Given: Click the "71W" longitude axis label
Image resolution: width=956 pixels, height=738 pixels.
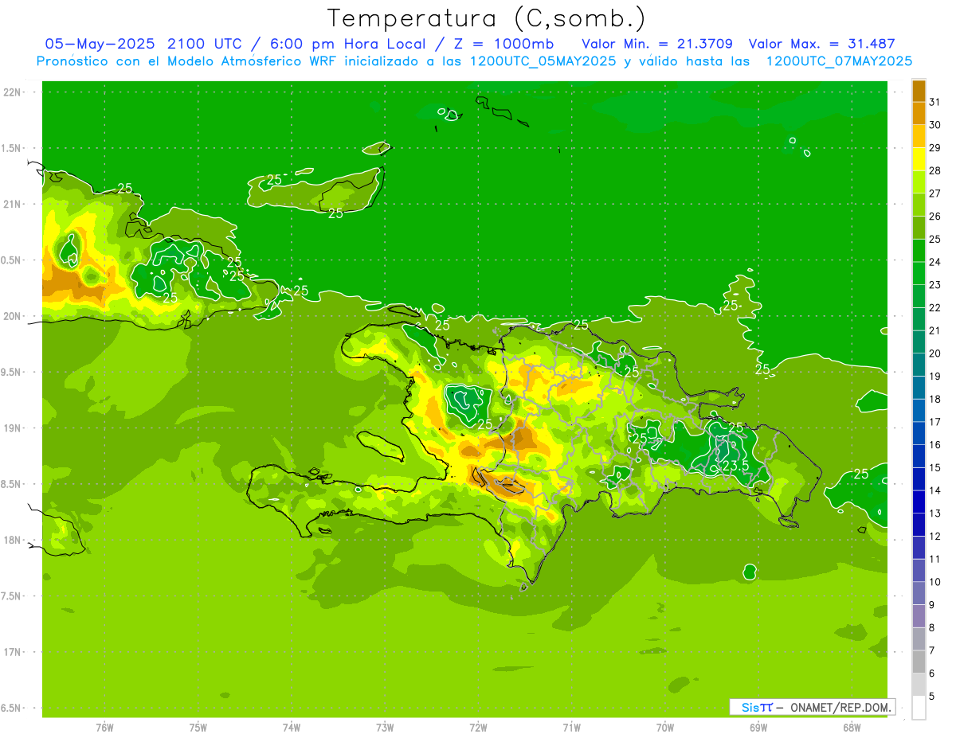Looking at the screenshot, I should (x=571, y=727).
